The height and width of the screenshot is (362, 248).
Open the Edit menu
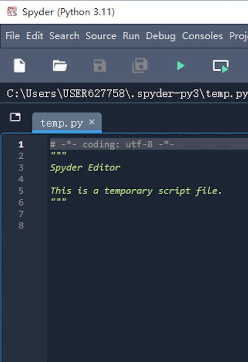click(x=35, y=36)
